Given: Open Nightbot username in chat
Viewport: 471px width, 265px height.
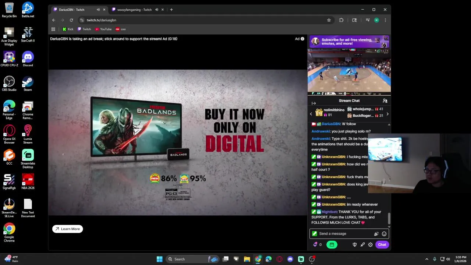Looking at the screenshot, I should 329,212.
